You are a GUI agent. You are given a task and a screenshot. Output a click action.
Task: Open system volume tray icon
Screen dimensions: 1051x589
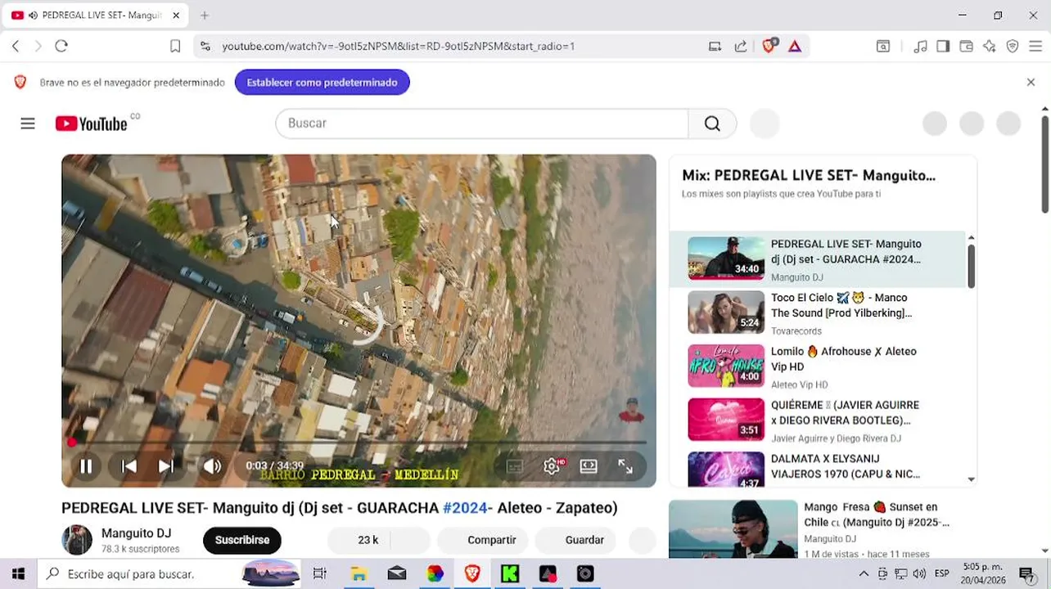tap(919, 574)
